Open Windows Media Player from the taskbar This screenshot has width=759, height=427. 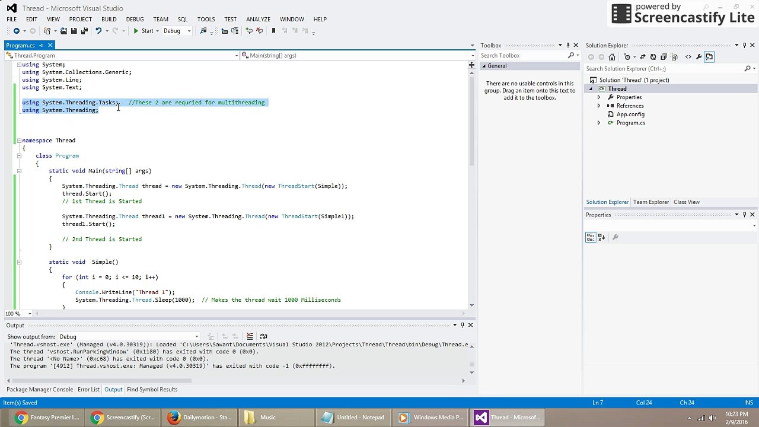tap(432, 418)
